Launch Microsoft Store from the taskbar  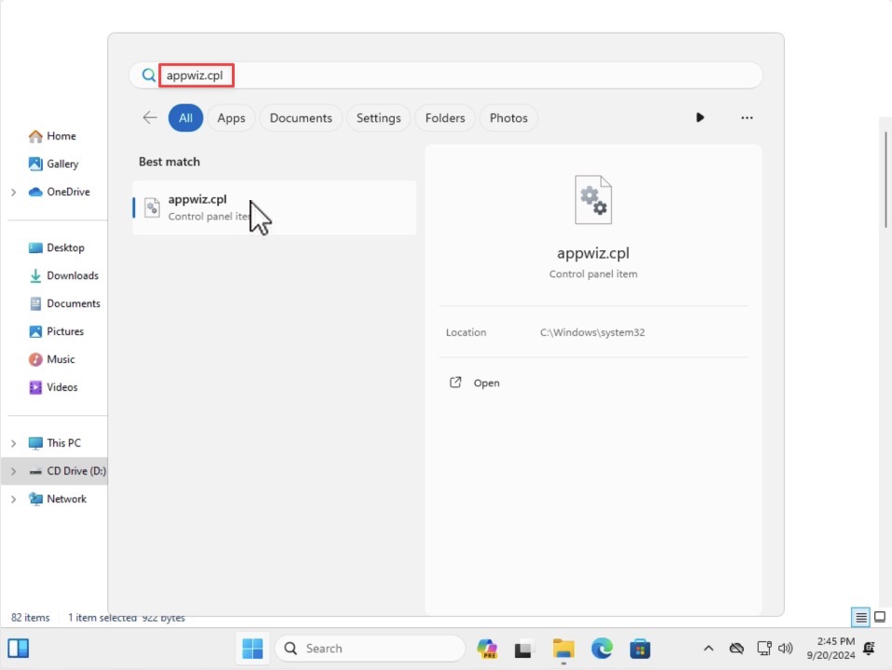[x=640, y=649]
